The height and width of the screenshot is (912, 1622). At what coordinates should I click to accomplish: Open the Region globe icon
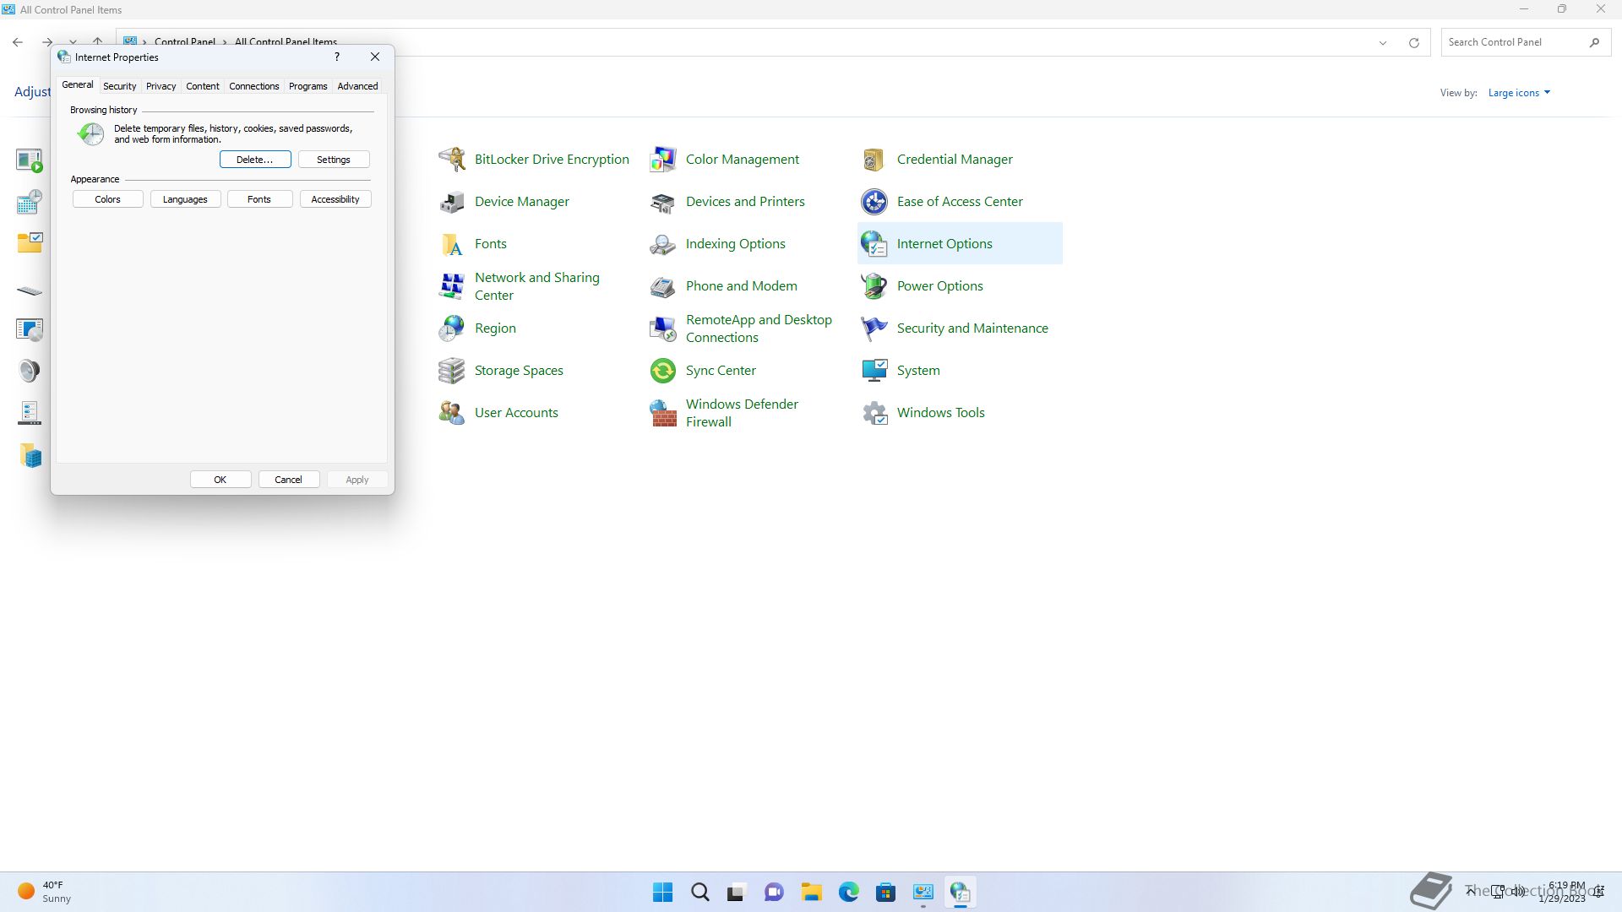452,328
